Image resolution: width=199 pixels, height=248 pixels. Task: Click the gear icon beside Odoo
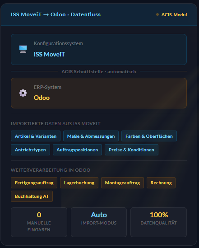(23, 93)
